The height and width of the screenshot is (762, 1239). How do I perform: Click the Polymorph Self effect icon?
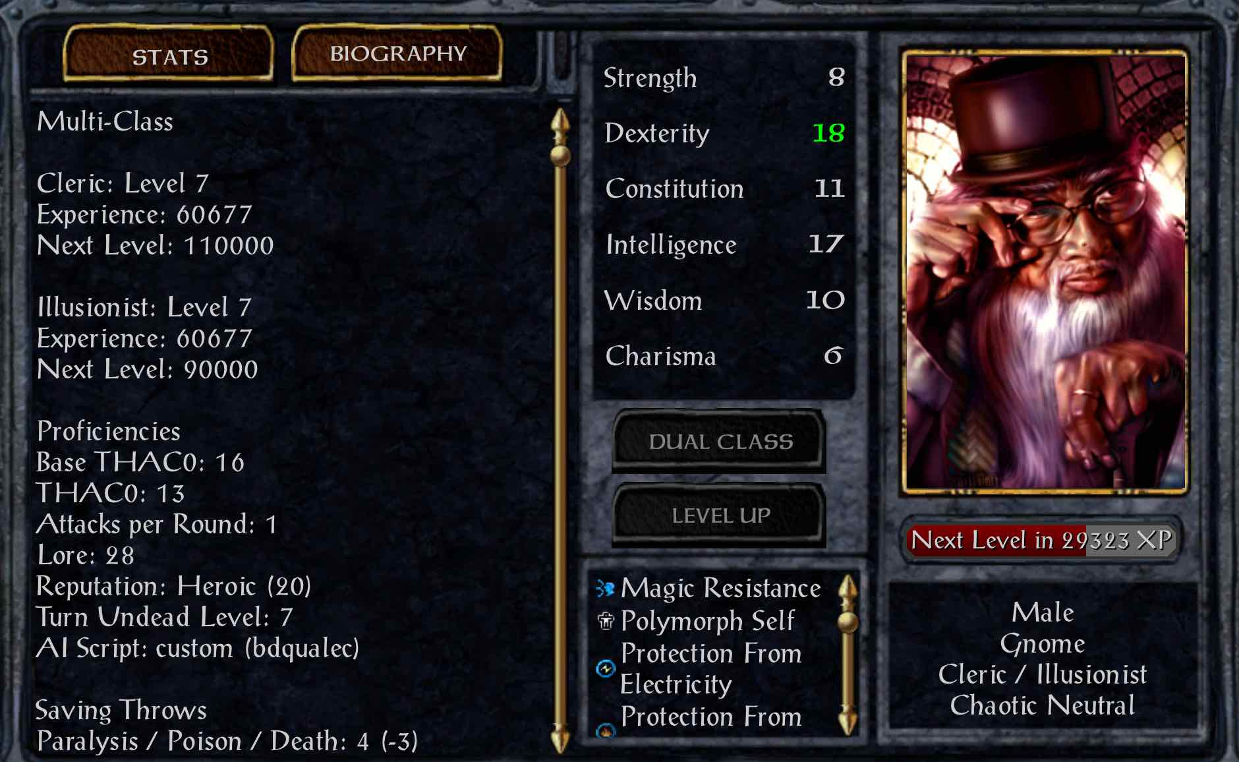pyautogui.click(x=606, y=621)
